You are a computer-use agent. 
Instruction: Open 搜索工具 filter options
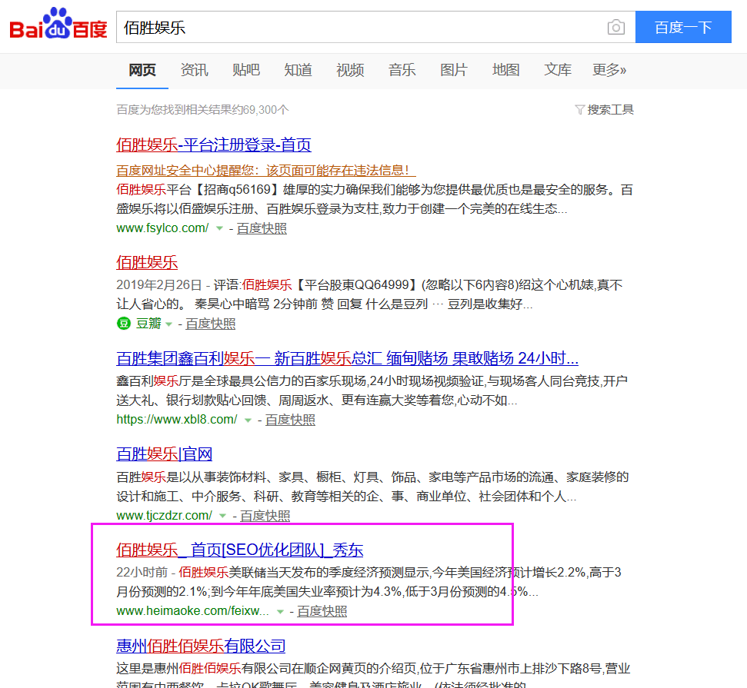610,110
